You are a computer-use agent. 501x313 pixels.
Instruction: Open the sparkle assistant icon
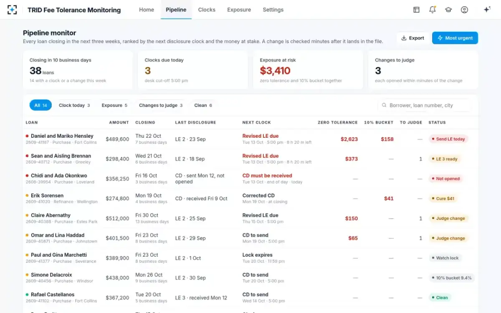point(487,10)
